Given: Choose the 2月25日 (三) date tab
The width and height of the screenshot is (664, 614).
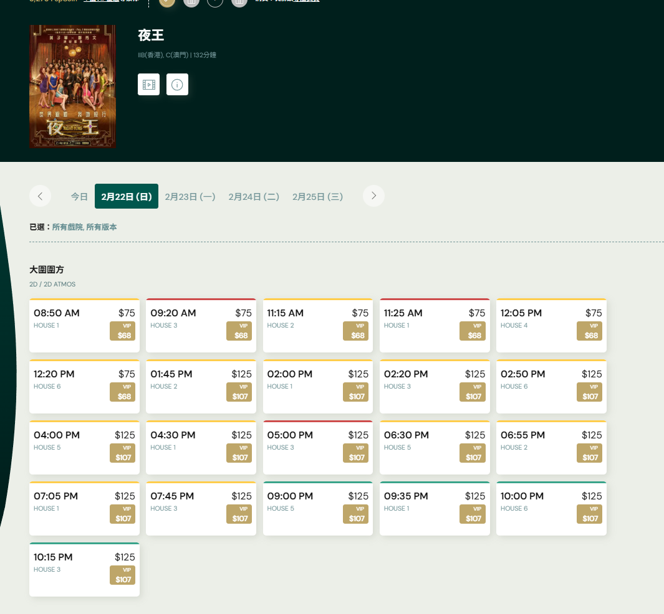Looking at the screenshot, I should point(317,197).
